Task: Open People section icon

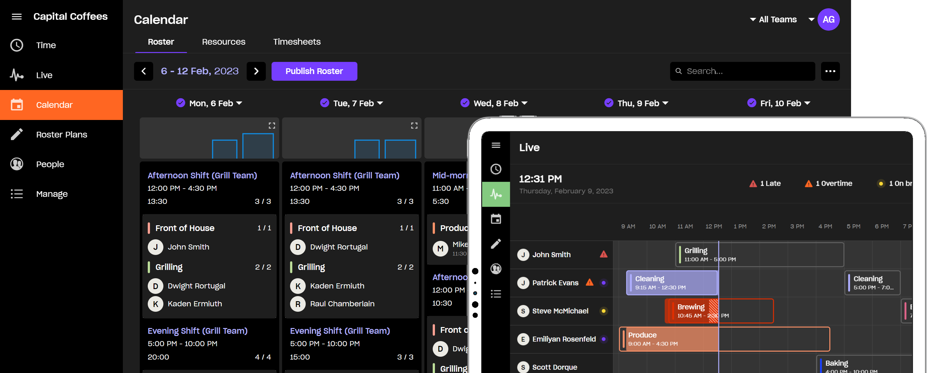Action: tap(17, 164)
